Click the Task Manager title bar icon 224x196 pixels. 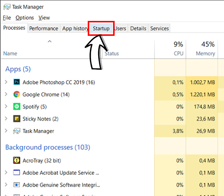tap(7, 7)
